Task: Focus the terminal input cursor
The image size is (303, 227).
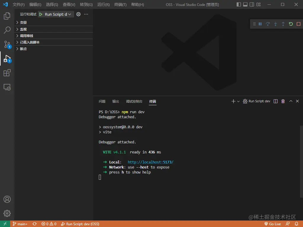Action: pos(100,177)
